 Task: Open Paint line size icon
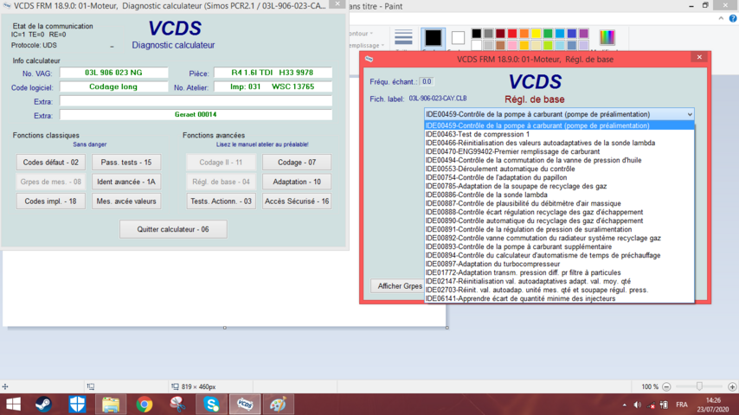[x=403, y=36]
